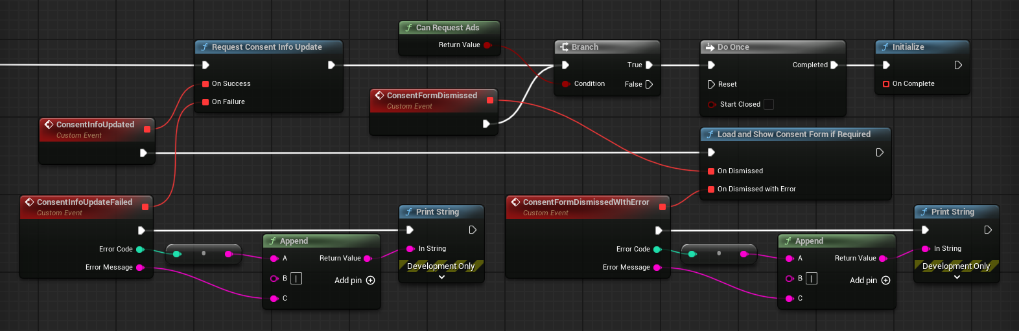Click Request Consent Info Update On Success pin
Screen dimensions: 1019x331
205,84
